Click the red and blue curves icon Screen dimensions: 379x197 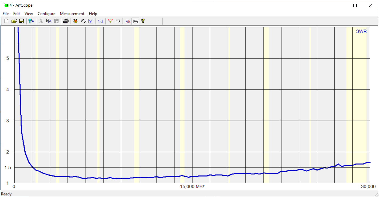[x=128, y=21]
